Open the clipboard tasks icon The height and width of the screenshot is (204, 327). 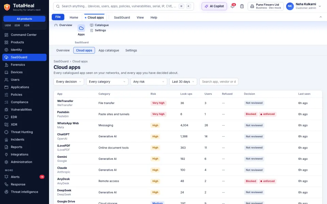tap(242, 6)
